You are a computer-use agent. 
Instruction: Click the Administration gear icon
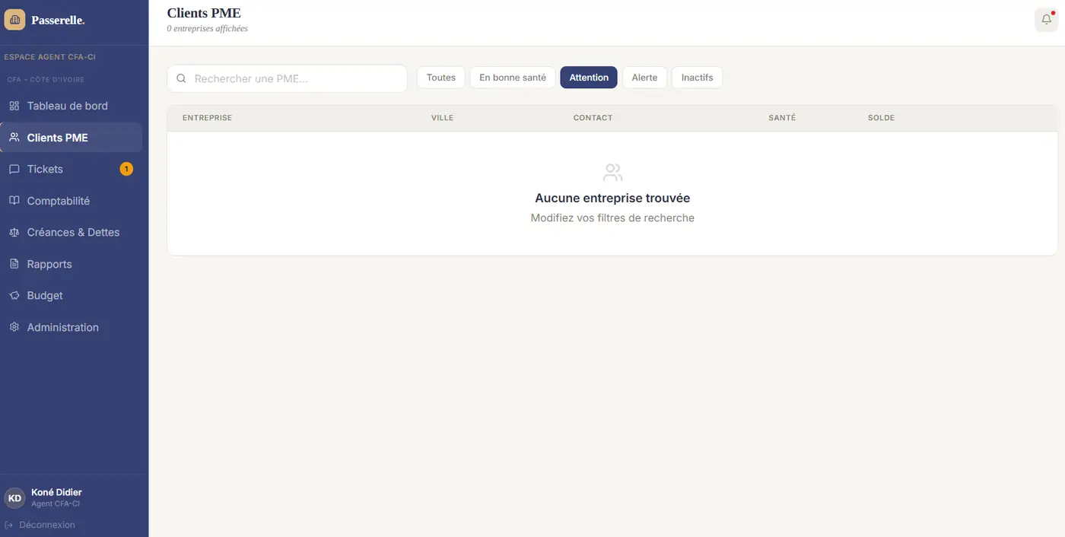[x=14, y=327]
